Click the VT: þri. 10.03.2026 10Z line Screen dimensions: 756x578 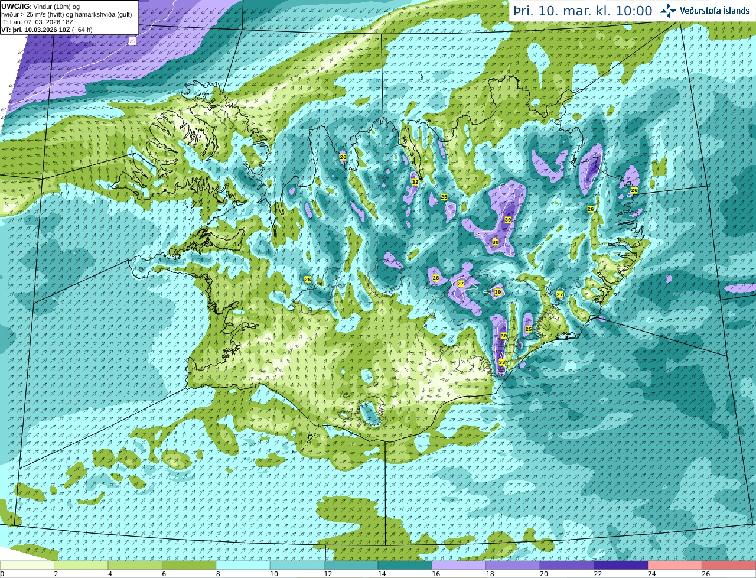click(47, 29)
